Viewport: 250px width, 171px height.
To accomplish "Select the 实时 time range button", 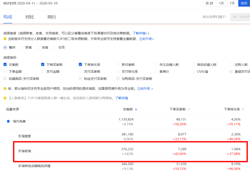I will (x=209, y=3).
